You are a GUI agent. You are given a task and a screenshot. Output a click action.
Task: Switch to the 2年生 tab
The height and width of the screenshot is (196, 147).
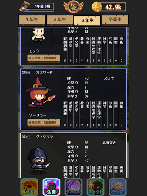pyautogui.click(x=60, y=20)
